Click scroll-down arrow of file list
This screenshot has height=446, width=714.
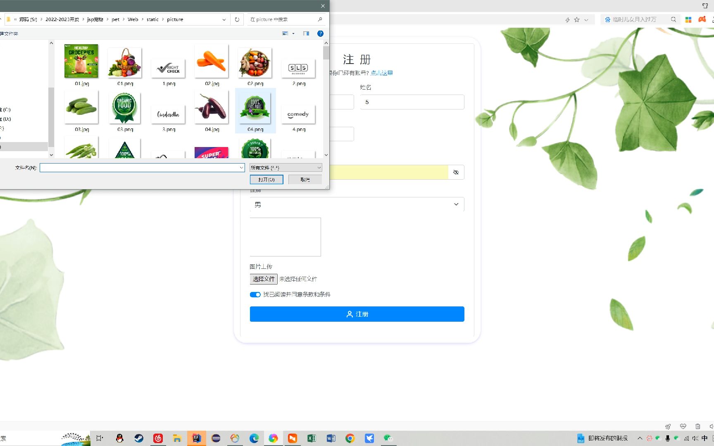pyautogui.click(x=326, y=155)
